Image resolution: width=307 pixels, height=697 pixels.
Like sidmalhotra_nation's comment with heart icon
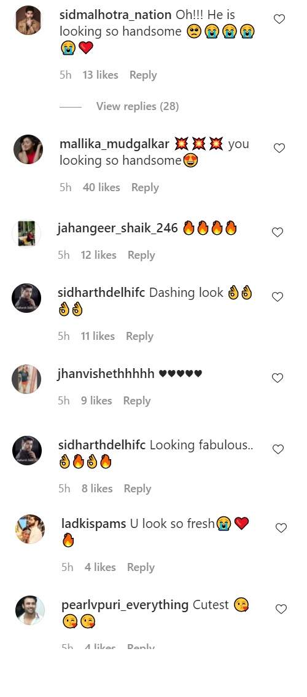tap(279, 19)
